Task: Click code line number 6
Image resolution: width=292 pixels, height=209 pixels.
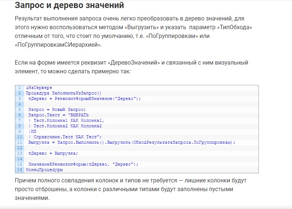Action: [x=20, y=115]
